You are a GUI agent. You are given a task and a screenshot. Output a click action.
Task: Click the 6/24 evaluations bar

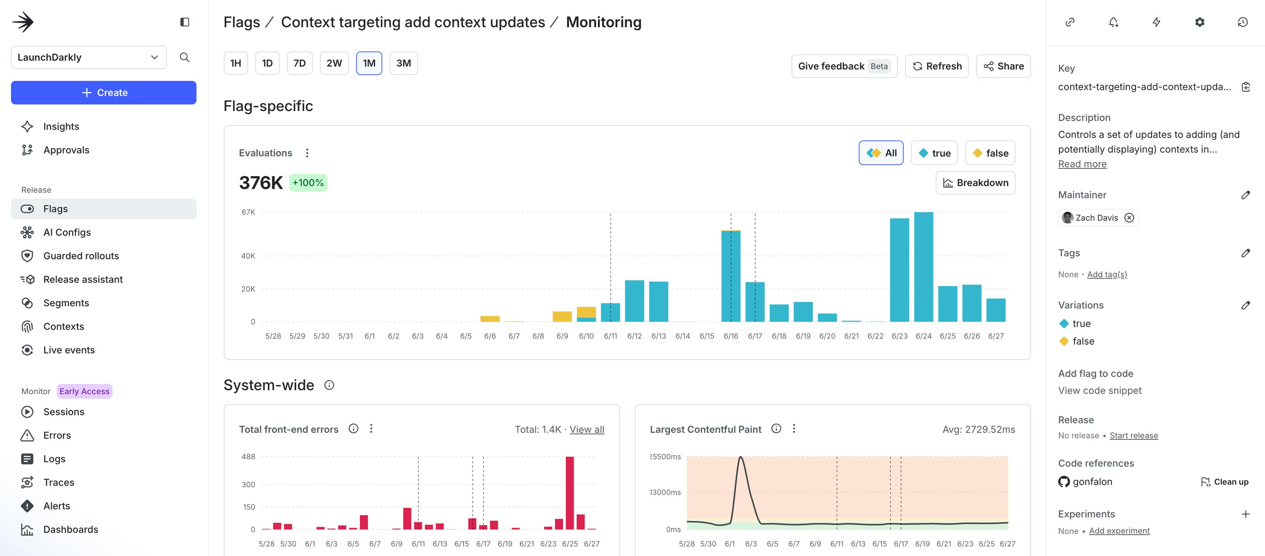[923, 267]
